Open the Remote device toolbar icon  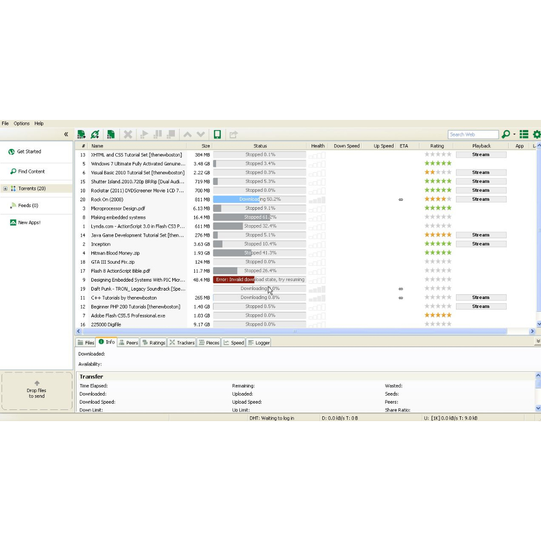tap(217, 135)
